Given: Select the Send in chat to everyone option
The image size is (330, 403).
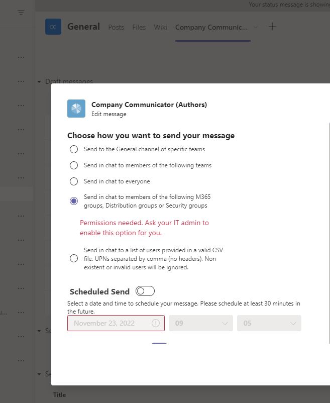Looking at the screenshot, I should coord(74,181).
